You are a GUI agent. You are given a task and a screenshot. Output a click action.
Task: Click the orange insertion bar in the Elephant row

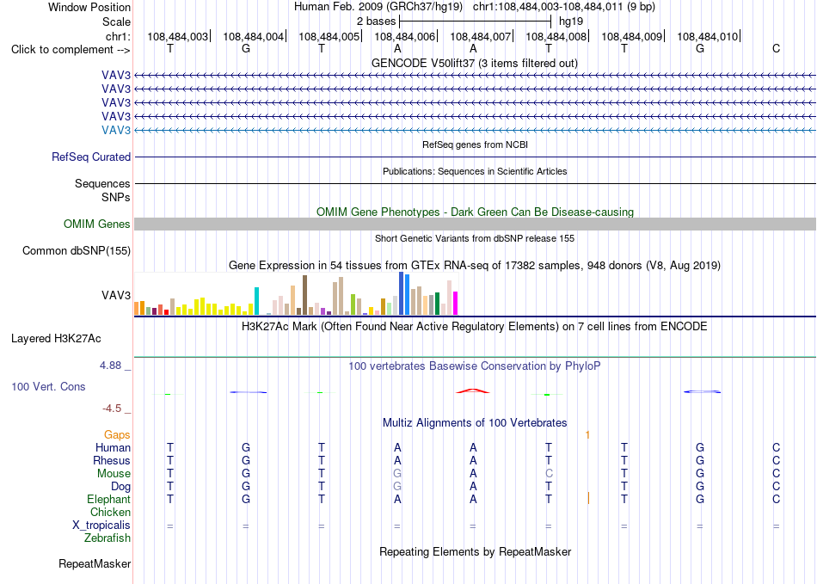pos(588,498)
